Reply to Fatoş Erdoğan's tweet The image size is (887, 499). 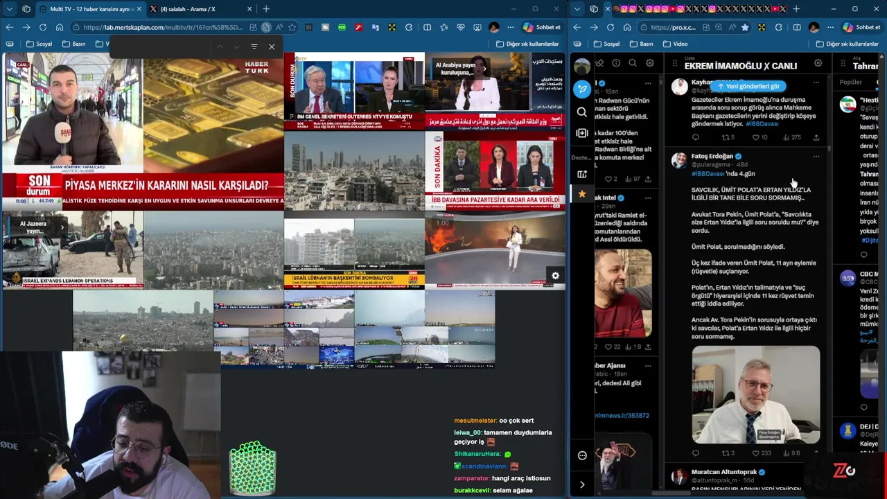[696, 453]
